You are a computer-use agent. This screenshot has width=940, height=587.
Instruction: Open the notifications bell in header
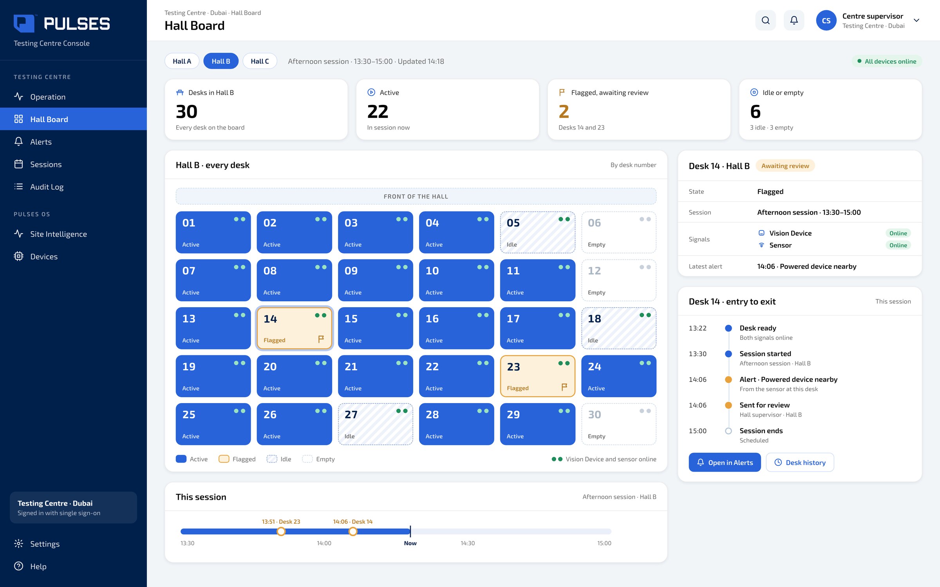click(794, 20)
